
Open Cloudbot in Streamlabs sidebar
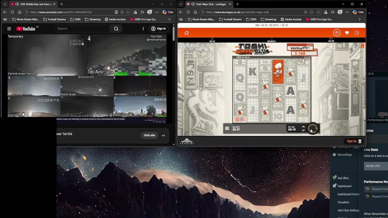click(343, 202)
